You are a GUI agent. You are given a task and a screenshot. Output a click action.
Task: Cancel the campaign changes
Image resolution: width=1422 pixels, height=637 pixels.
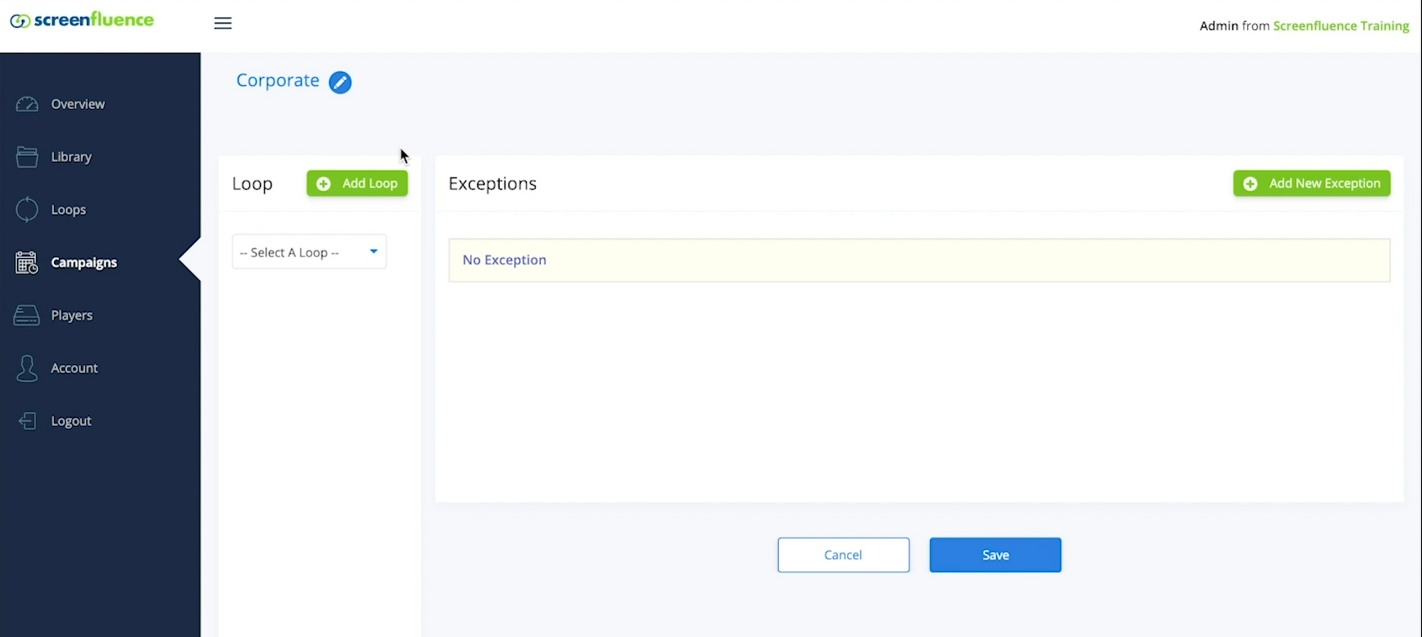tap(843, 555)
